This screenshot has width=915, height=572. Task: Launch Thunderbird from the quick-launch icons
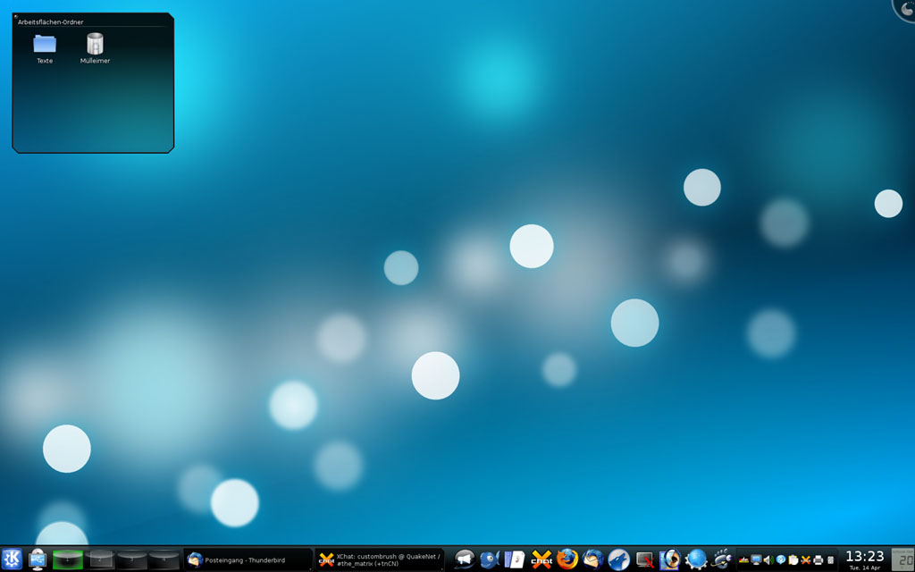pos(593,559)
